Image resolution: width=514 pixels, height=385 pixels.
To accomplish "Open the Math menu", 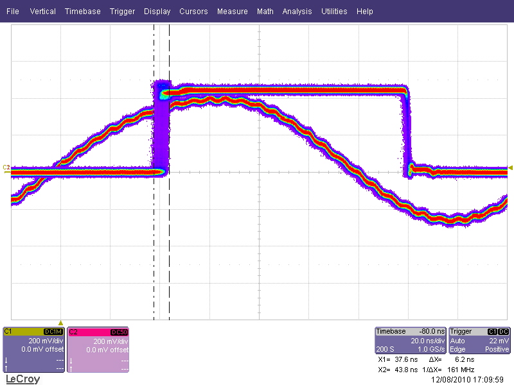I will point(265,12).
